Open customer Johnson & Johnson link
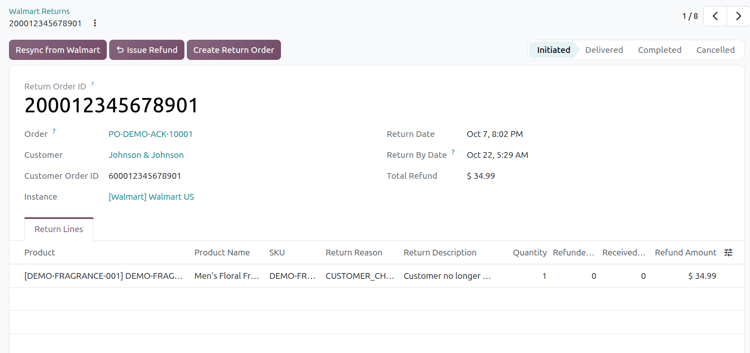 pyautogui.click(x=146, y=155)
